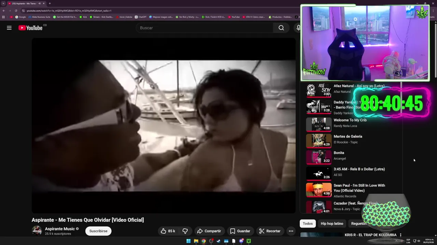Image resolution: width=437 pixels, height=245 pixels.
Task: Open the Aspirante Music channel avatar
Action: click(37, 231)
